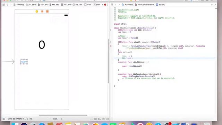The width and height of the screenshot is (222, 125).
Task: Add a new assistant editor pane
Action: tap(212, 5)
